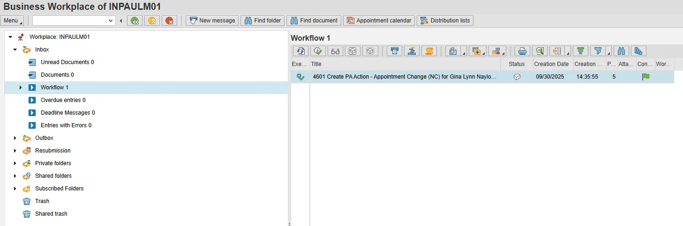Viewport: 683px width, 226px height.
Task: Click the 09/30/2025 date cell
Action: (553, 77)
